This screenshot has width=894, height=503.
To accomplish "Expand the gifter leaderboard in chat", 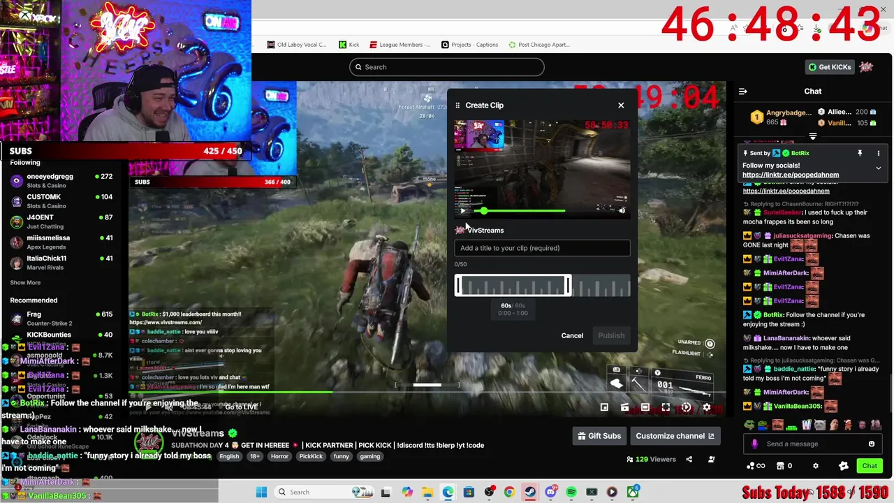I will tap(813, 136).
